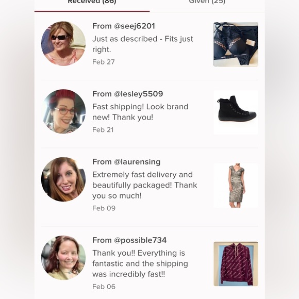Screen dimensions: 299x299
Task: Open @lesley5509 profile avatar
Action: 63,111
